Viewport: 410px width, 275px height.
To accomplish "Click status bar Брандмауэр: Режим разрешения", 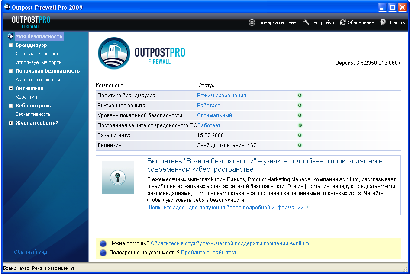I will (39, 268).
